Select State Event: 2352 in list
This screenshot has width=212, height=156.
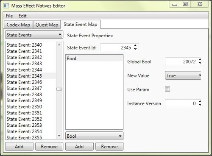(31, 119)
